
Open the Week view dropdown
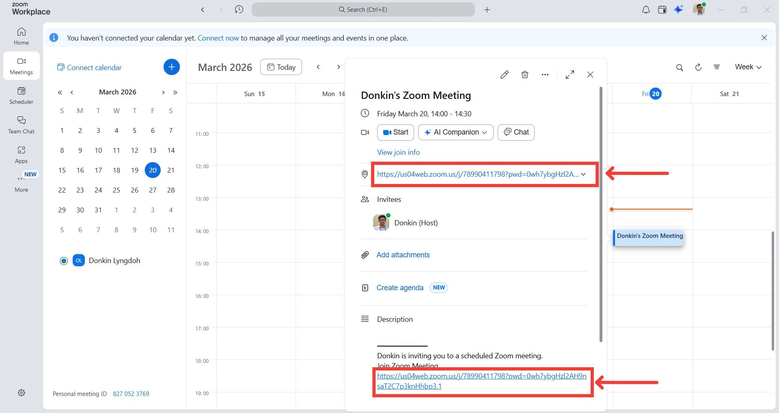click(748, 67)
